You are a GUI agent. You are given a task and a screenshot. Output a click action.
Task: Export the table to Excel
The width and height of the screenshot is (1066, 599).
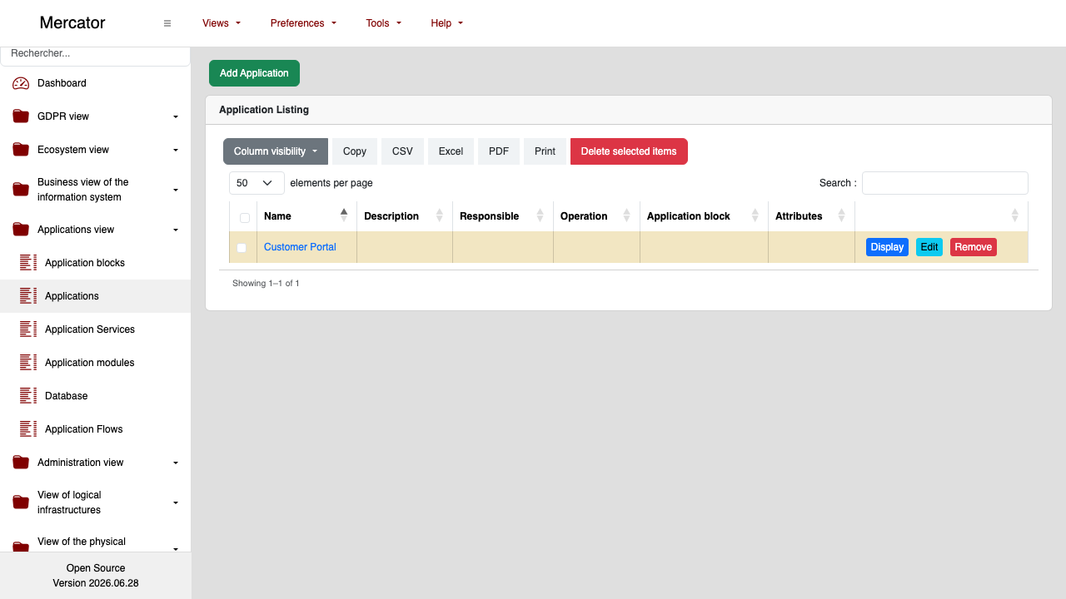[x=451, y=151]
